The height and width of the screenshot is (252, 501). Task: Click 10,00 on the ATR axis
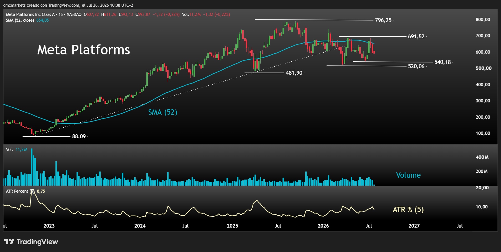(482, 207)
